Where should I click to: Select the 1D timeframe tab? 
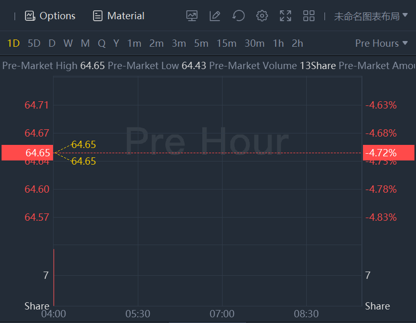pyautogui.click(x=14, y=43)
